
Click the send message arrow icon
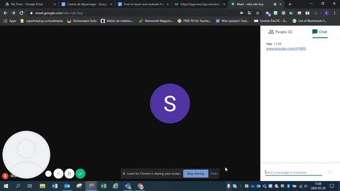pos(330,172)
